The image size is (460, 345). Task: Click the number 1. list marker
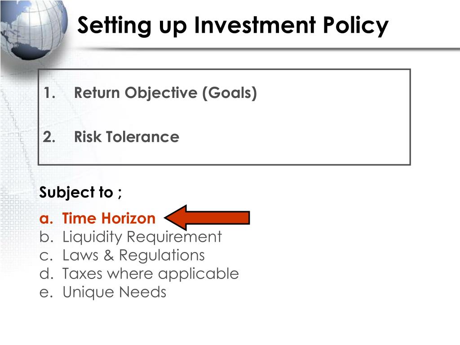[49, 93]
